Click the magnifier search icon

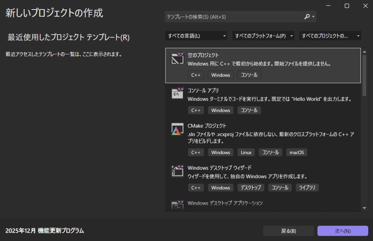[x=307, y=17]
